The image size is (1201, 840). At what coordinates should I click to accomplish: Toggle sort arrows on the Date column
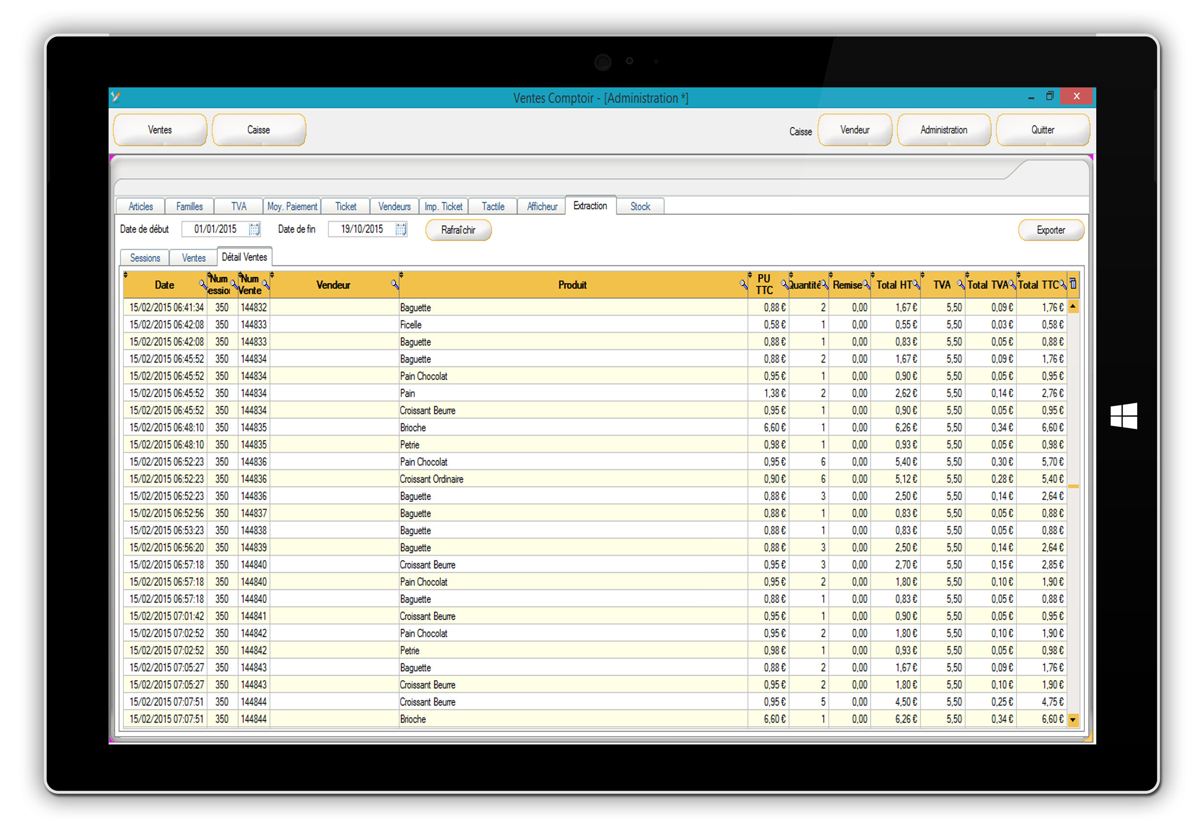(125, 275)
